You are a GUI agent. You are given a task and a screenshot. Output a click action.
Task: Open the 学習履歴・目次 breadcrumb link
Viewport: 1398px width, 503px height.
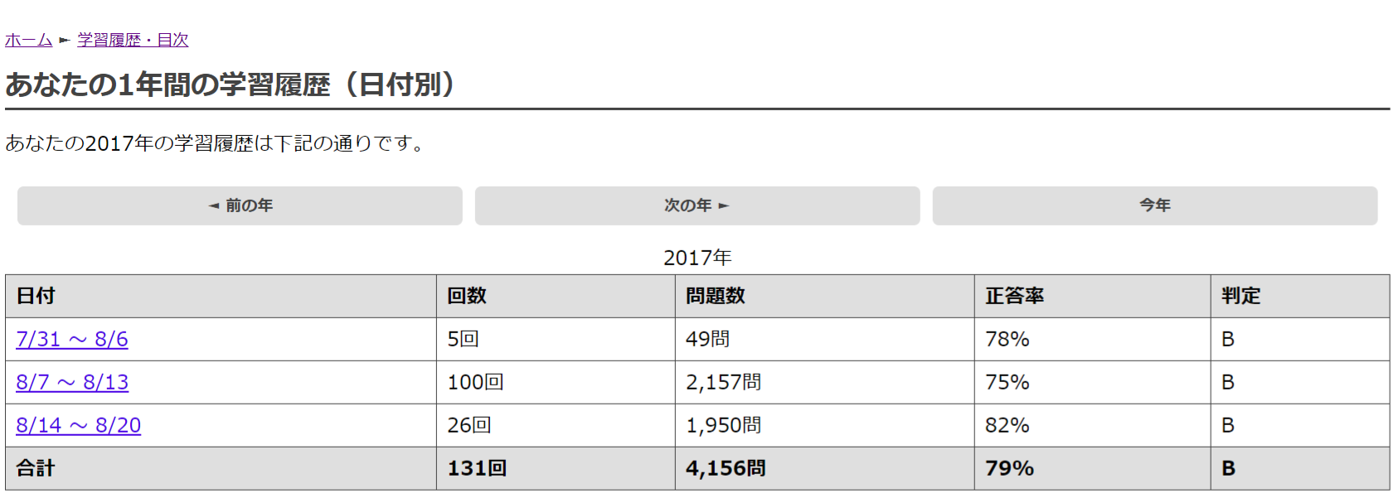point(131,39)
